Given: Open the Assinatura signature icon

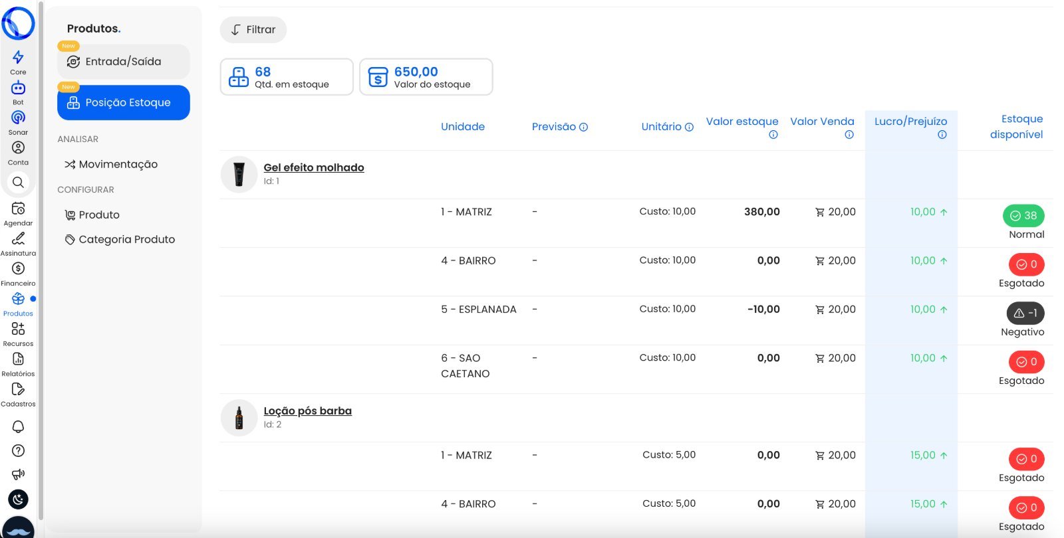Looking at the screenshot, I should tap(18, 243).
